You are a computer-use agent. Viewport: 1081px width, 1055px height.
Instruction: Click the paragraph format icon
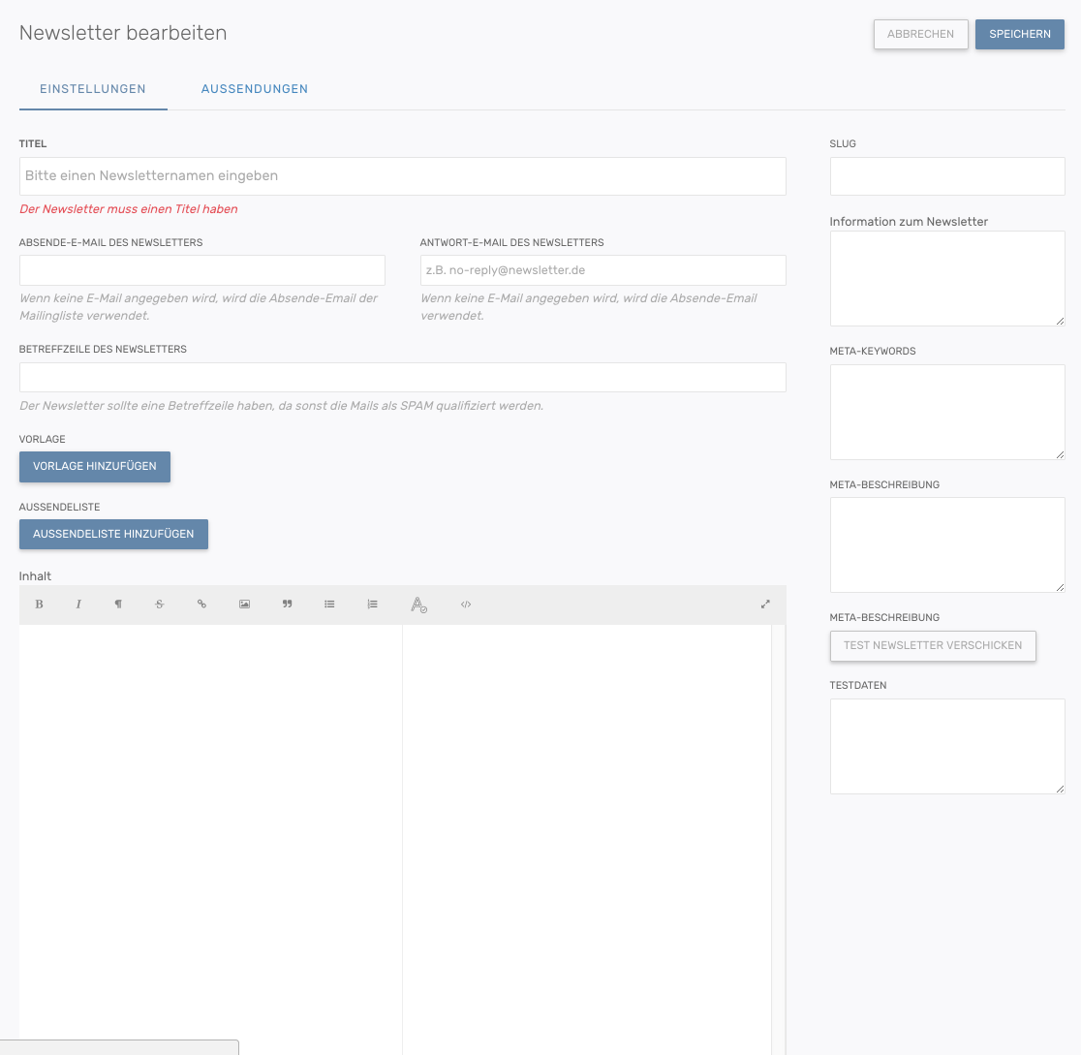(x=118, y=605)
